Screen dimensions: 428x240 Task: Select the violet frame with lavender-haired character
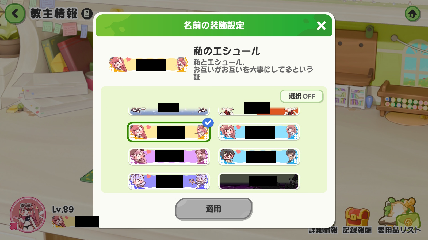tap(169, 181)
